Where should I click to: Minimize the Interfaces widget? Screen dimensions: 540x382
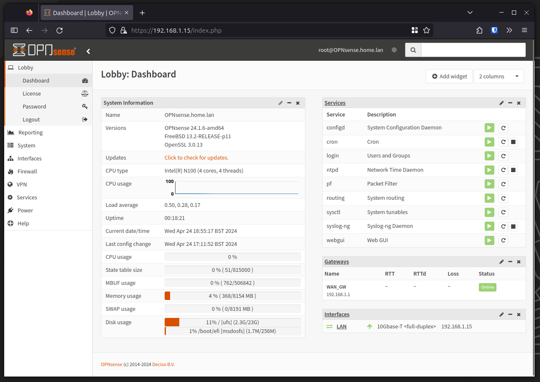(510, 315)
